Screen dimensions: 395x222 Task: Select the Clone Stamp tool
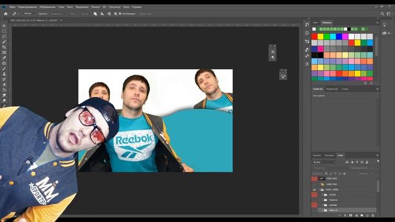(4, 74)
